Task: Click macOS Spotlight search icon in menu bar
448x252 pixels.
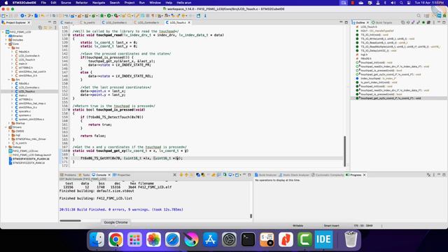Action: pos(401,3)
